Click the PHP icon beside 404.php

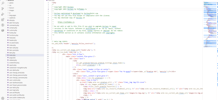click(8, 20)
